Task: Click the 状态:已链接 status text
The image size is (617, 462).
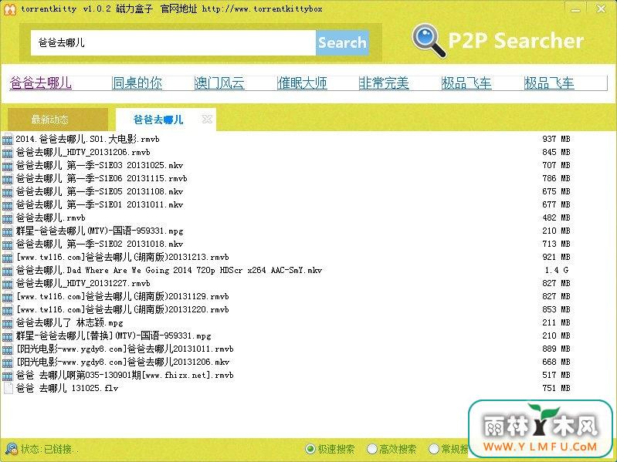Action: click(49, 449)
